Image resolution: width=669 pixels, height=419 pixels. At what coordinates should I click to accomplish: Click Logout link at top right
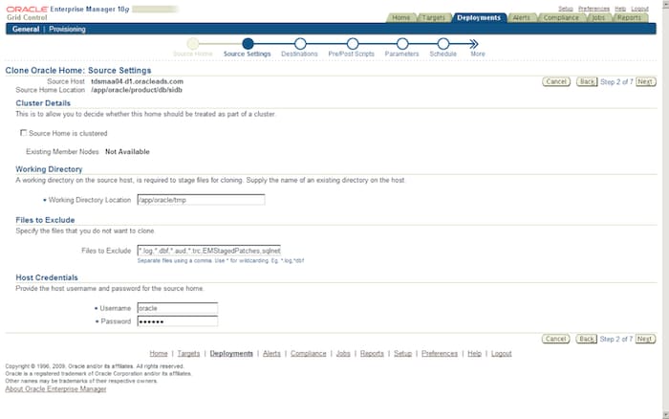639,9
